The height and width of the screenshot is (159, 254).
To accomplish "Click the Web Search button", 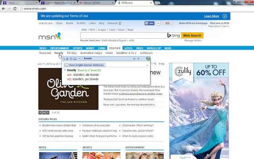I will pos(192,35).
